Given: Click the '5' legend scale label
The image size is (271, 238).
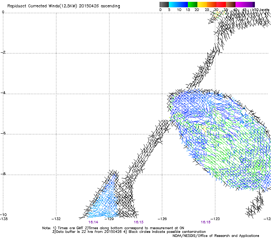Looking at the screenshot, I should pyautogui.click(x=169, y=10).
